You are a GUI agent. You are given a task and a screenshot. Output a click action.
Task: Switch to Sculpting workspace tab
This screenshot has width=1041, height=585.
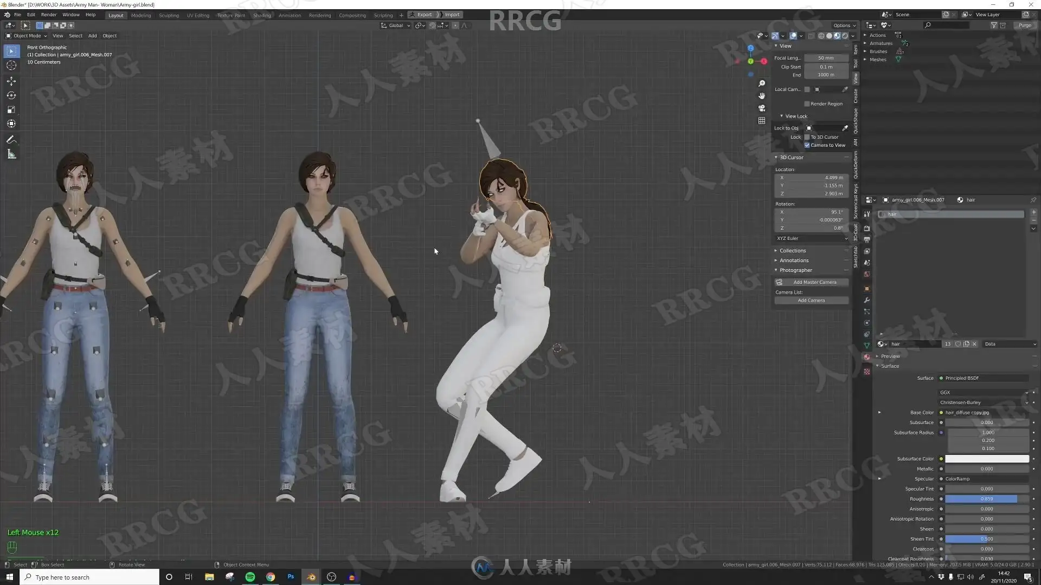tap(169, 15)
